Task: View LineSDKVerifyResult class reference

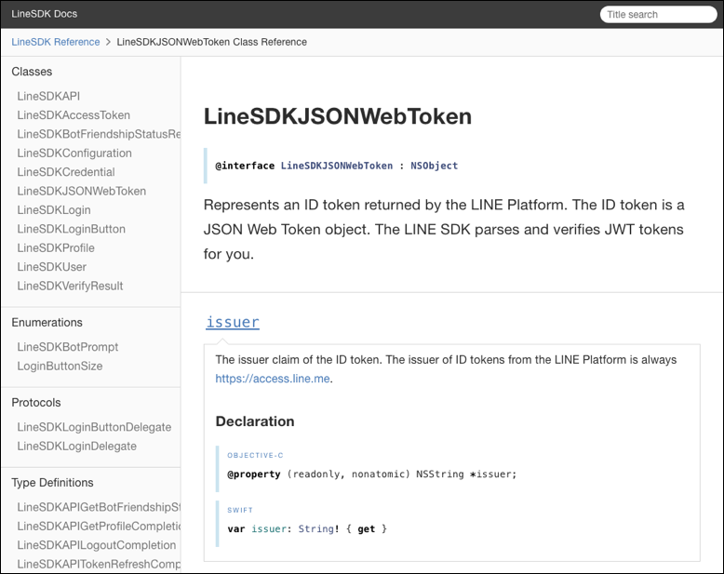Action: pyautogui.click(x=70, y=286)
